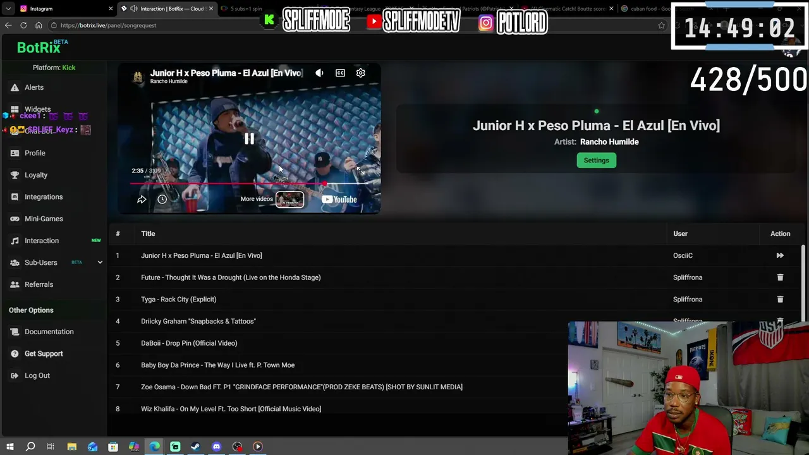This screenshot has width=809, height=455.
Task: Enter fullscreen on the video player
Action: [x=360, y=170]
